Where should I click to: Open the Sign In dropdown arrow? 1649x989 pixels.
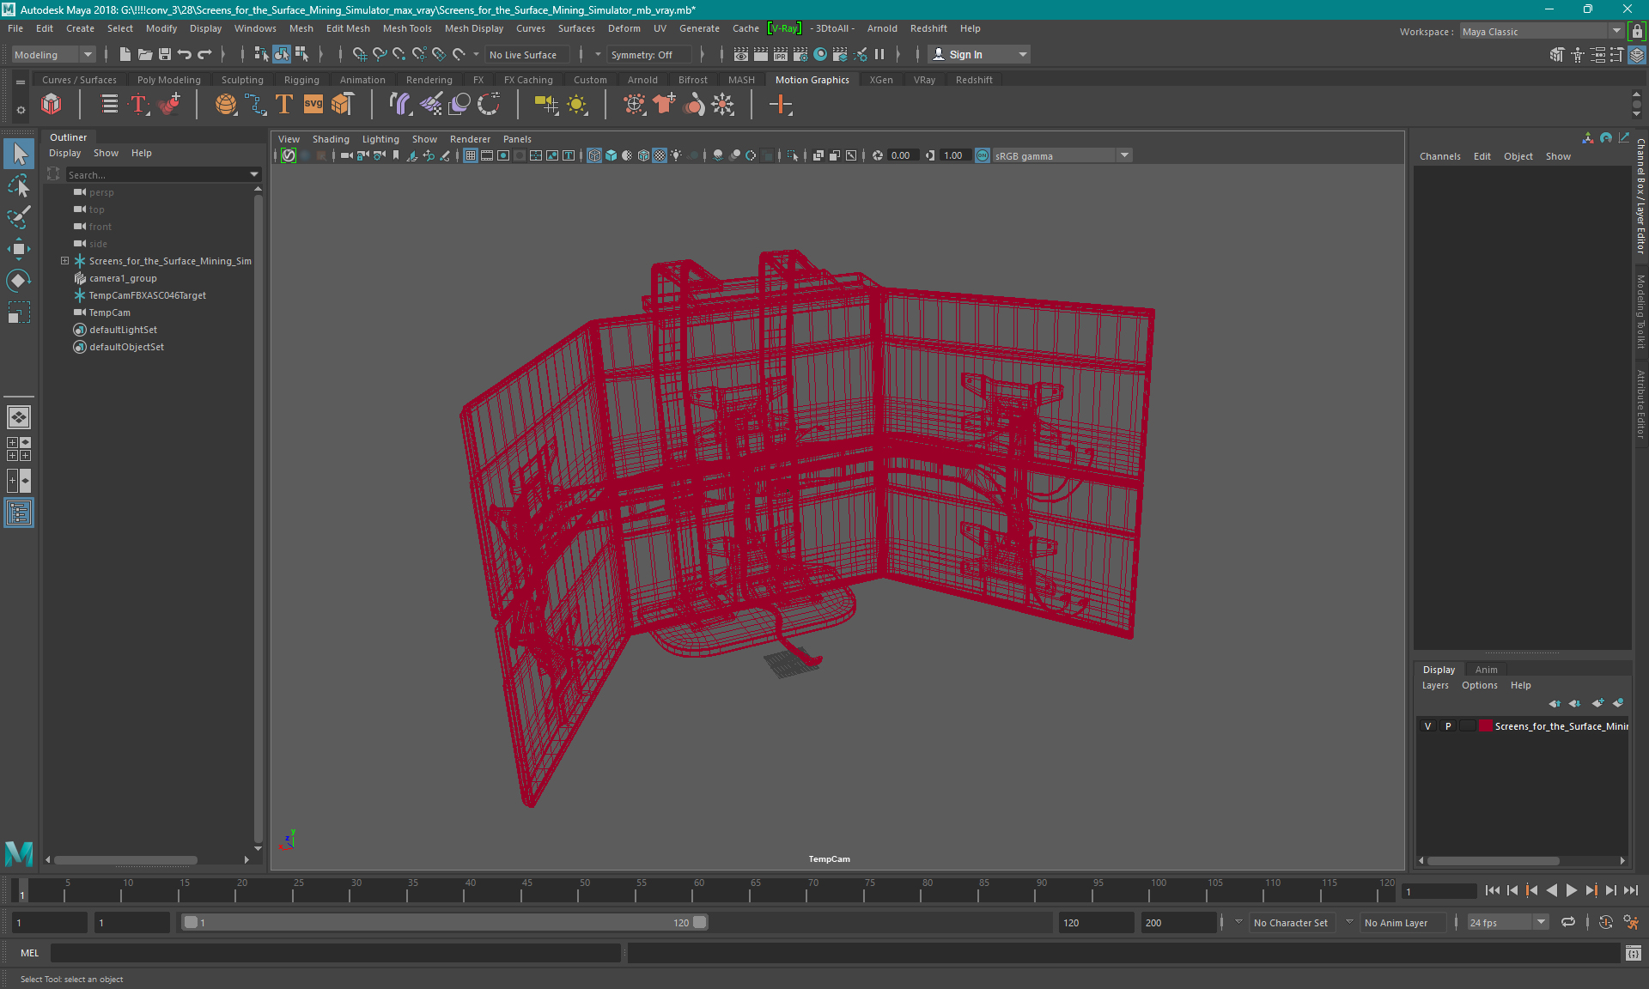tap(1023, 54)
